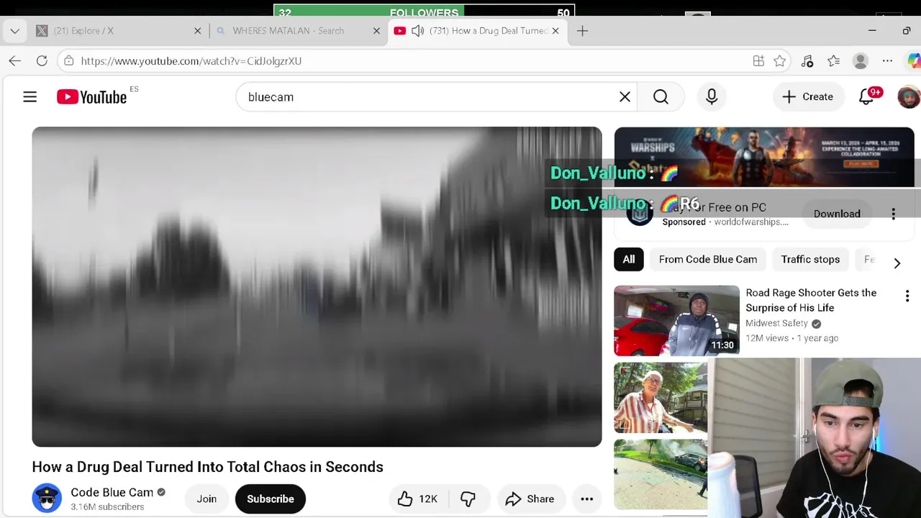This screenshot has height=518, width=921.
Task: Open Road Rage Shooter video title
Action: point(811,300)
